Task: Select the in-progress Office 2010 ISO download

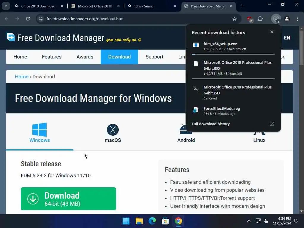Action: 233,68
